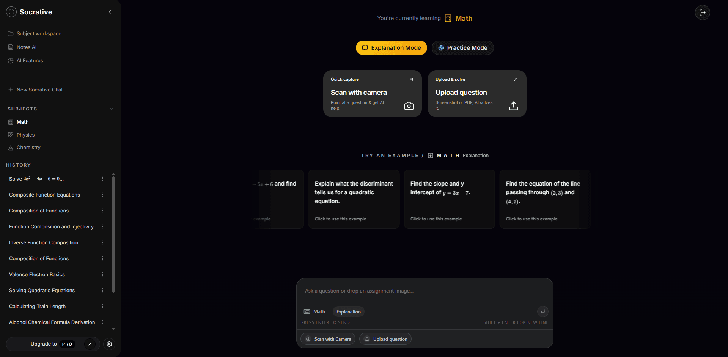Toggle the Explanation tag in chat input
This screenshot has width=728, height=357.
click(348, 311)
